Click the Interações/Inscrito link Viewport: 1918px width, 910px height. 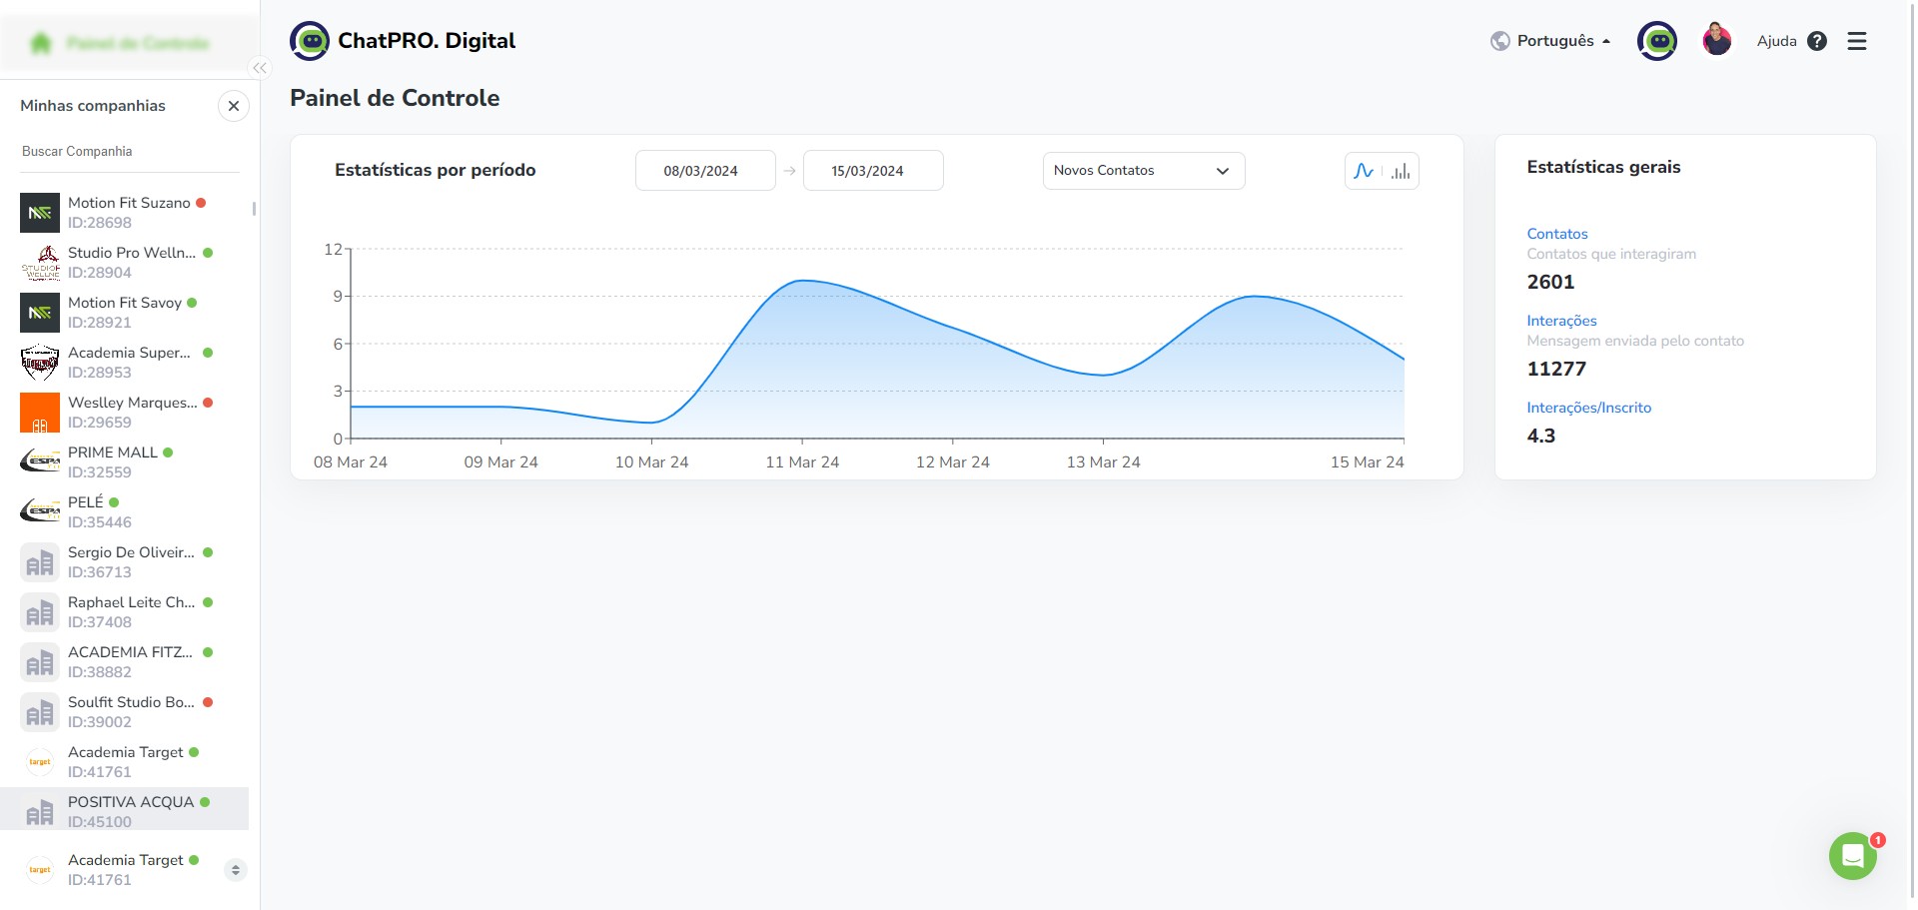coord(1588,408)
